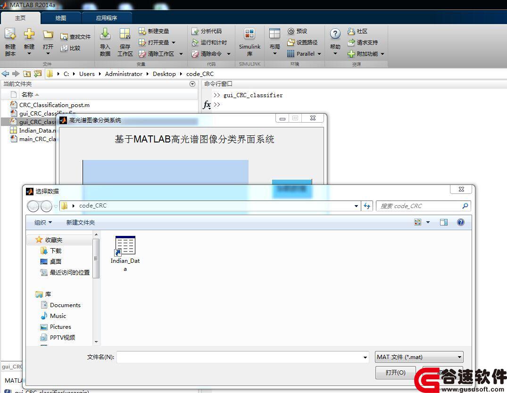507x393 pixels.
Task: Click the 查找文件 (Find Files) icon
Action: point(64,37)
